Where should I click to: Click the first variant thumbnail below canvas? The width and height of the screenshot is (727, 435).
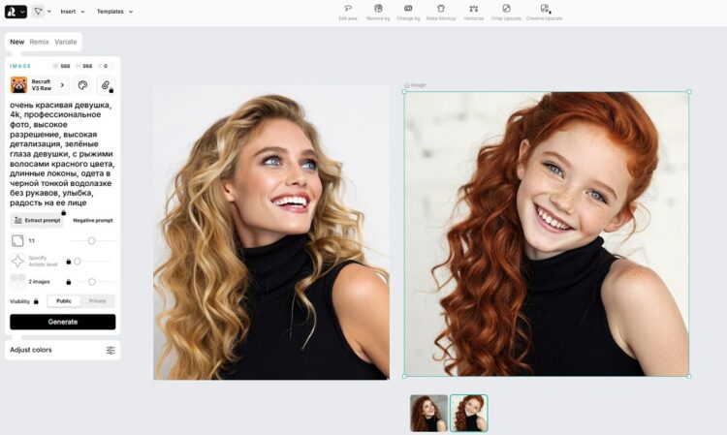pyautogui.click(x=428, y=414)
